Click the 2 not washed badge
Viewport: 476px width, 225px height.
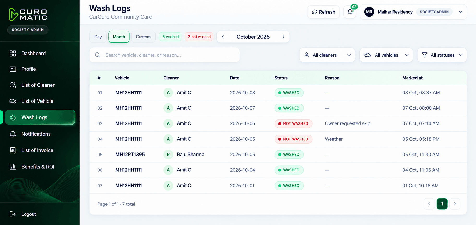pyautogui.click(x=199, y=37)
